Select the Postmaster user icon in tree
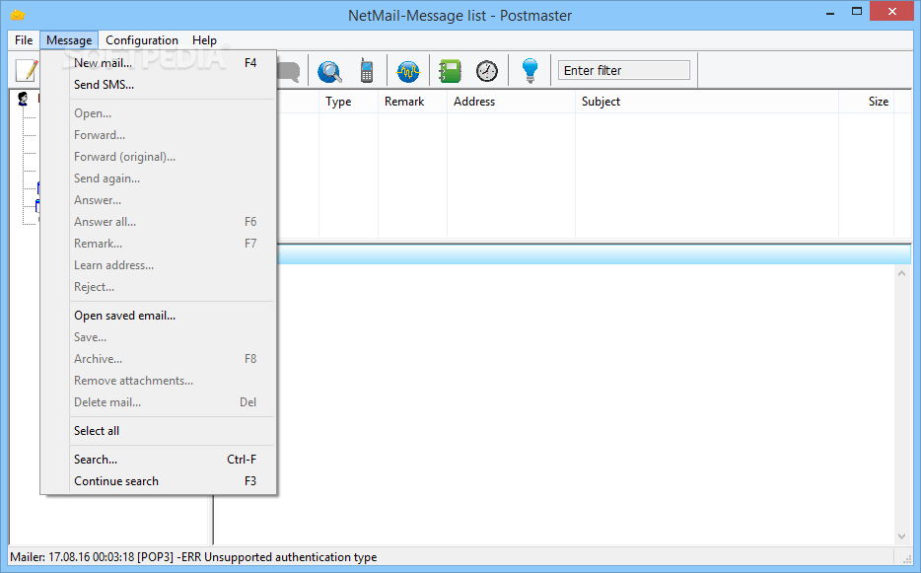Image resolution: width=921 pixels, height=573 pixels. point(23,99)
